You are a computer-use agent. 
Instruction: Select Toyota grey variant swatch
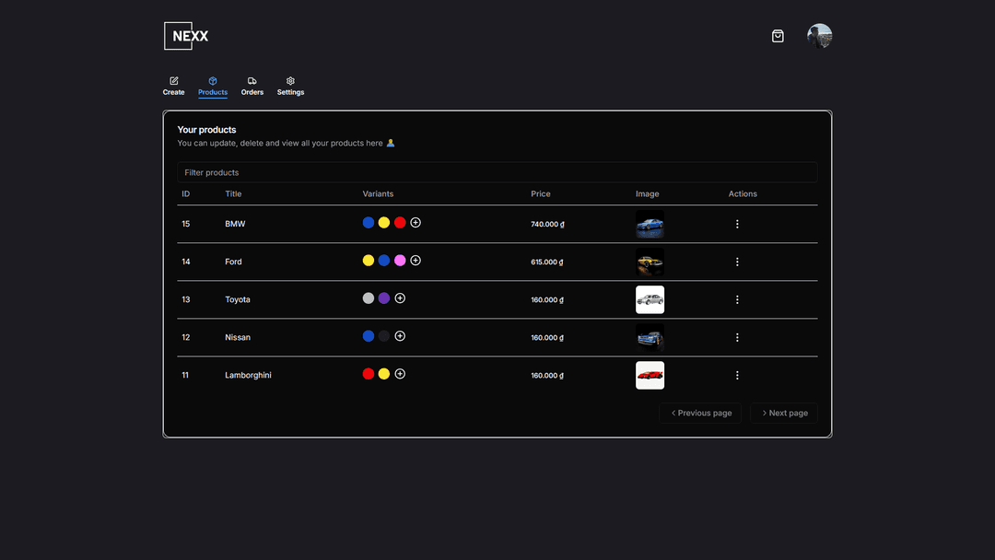(x=368, y=298)
